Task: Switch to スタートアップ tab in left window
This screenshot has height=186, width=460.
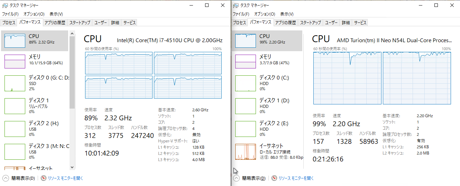Action: coord(80,23)
